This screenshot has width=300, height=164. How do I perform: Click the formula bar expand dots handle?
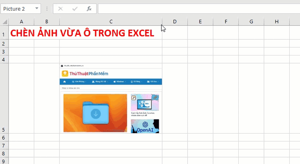pyautogui.click(x=47, y=9)
